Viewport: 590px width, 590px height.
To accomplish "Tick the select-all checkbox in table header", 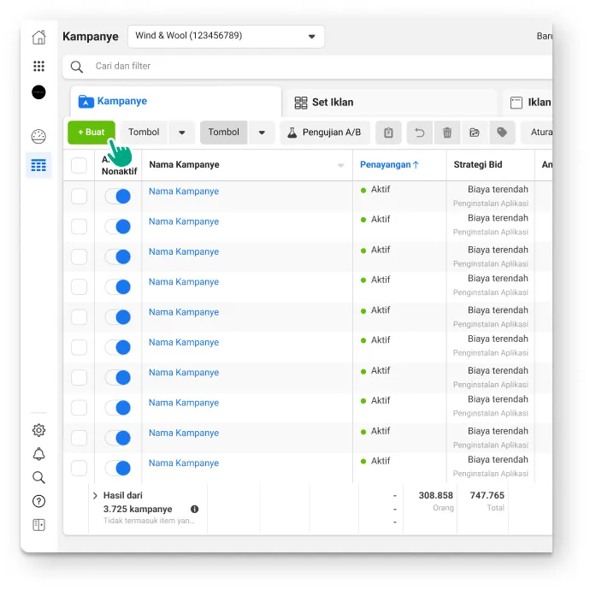I will [x=79, y=166].
